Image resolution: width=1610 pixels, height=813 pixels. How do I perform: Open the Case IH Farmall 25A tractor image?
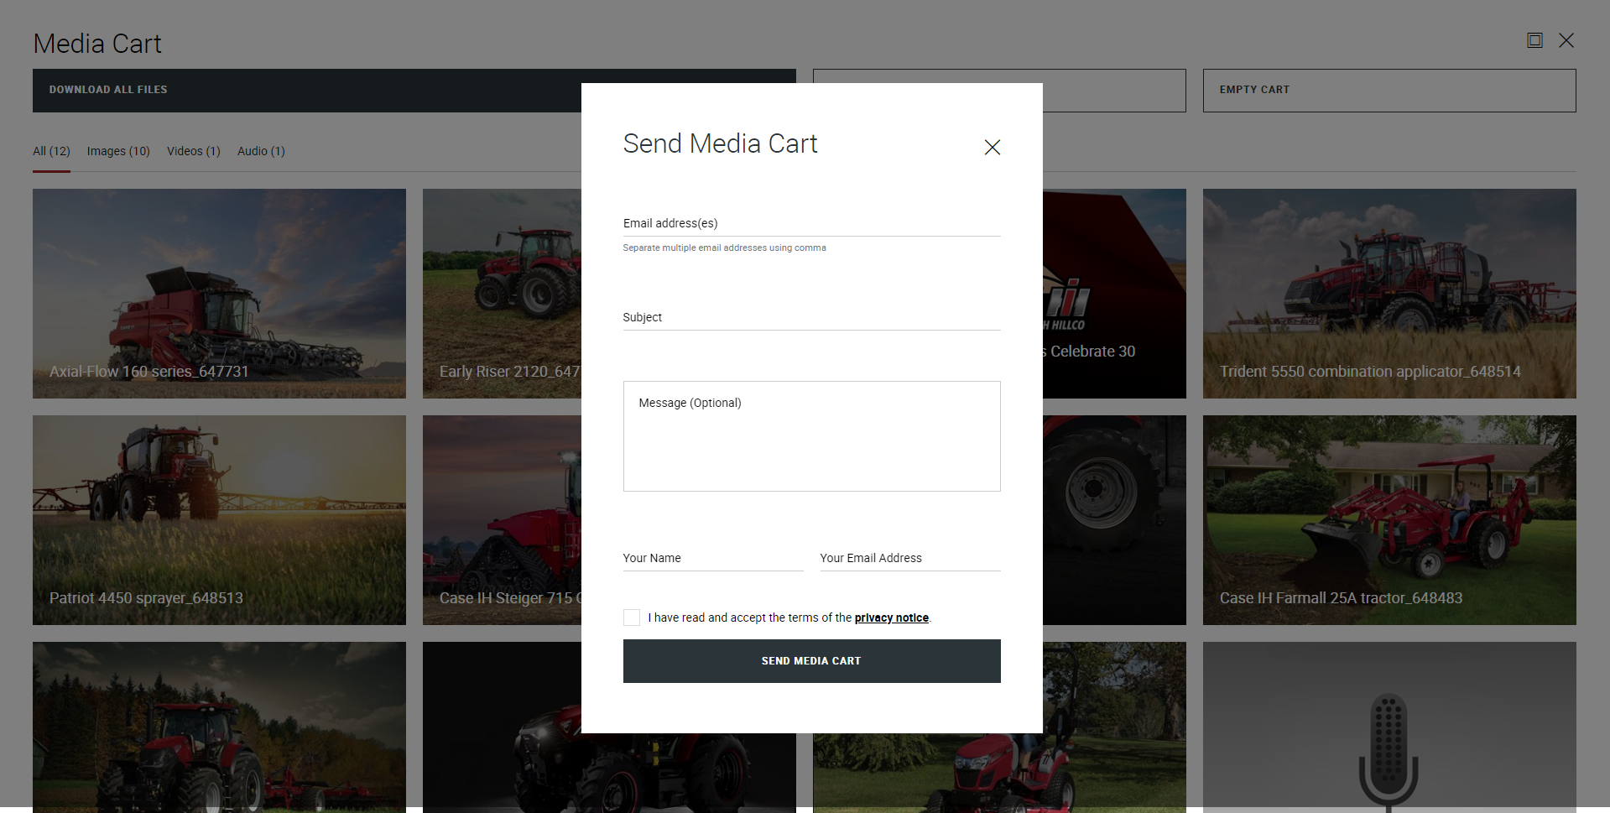(1389, 519)
